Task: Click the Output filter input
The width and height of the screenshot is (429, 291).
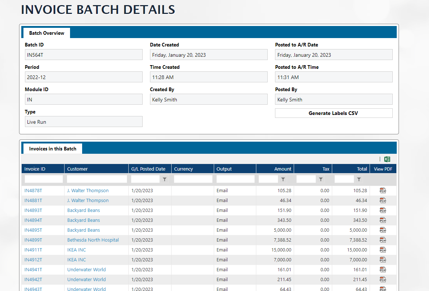Action: coord(235,179)
